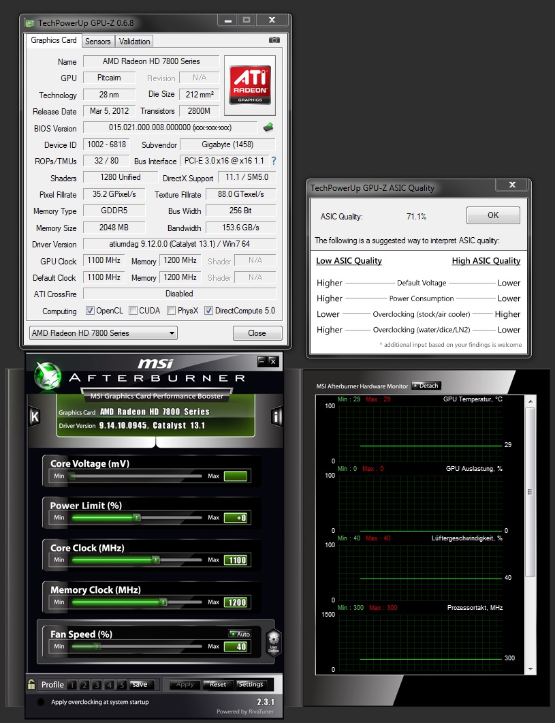The width and height of the screenshot is (555, 723).
Task: Select profile slot 2
Action: pos(84,685)
